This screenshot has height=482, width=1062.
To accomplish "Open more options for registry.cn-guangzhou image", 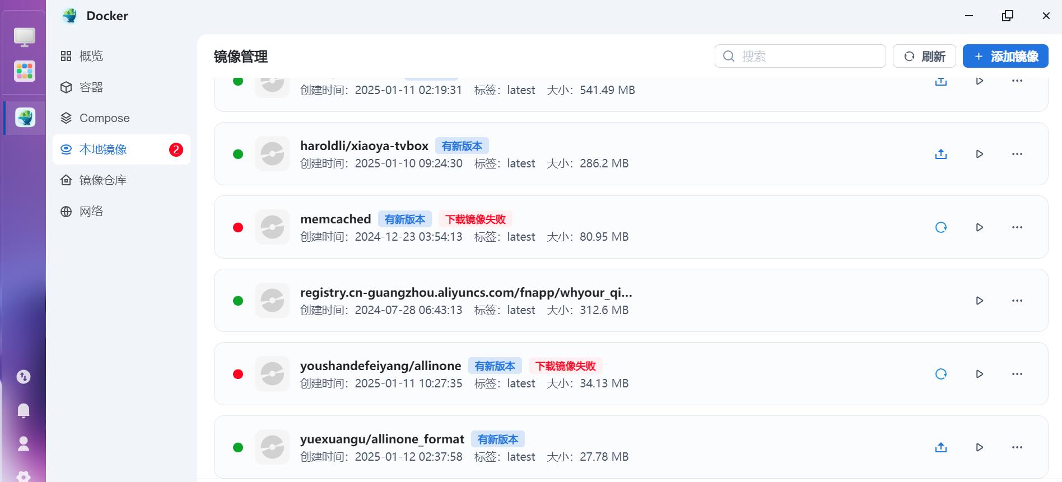I will pos(1017,301).
